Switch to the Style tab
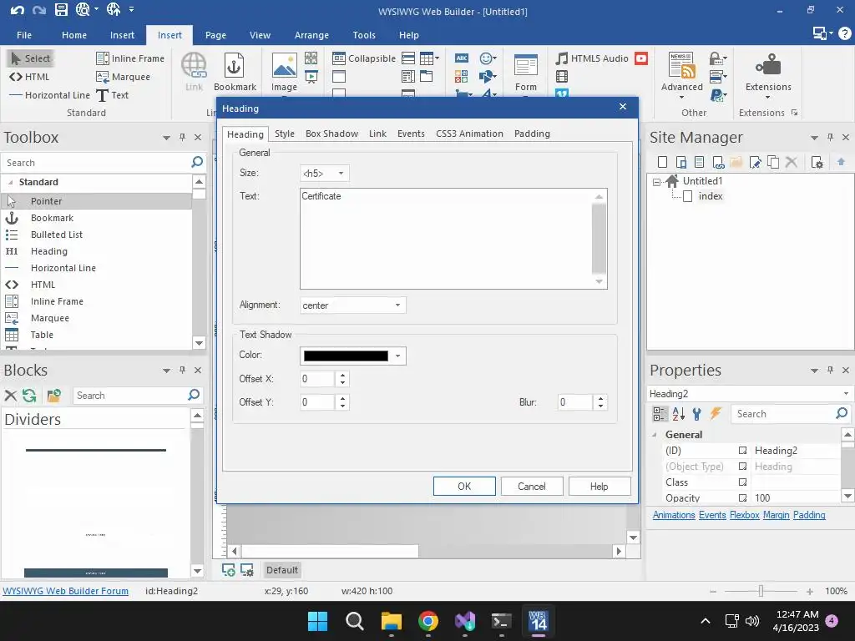 (x=285, y=134)
